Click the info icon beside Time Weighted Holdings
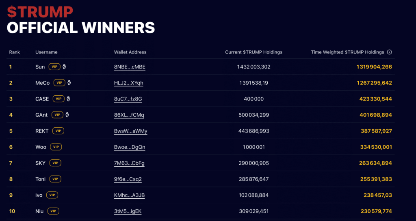This screenshot has height=221, width=416. click(x=389, y=52)
